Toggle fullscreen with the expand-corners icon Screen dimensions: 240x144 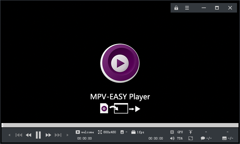pyautogui.click(x=191, y=138)
